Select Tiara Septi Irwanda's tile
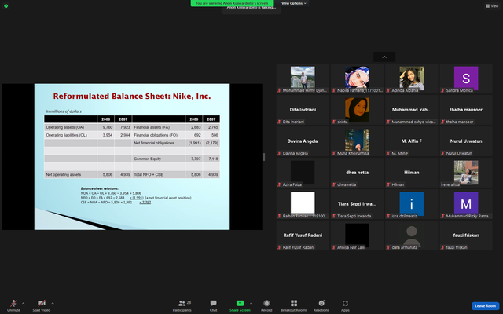 pyautogui.click(x=357, y=204)
